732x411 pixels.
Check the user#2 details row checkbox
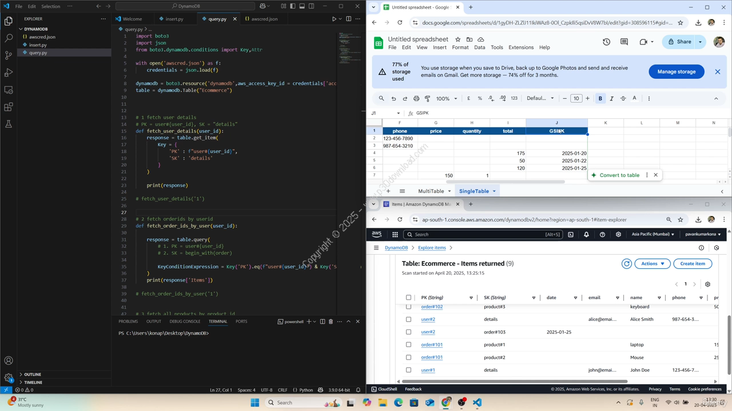click(408, 319)
